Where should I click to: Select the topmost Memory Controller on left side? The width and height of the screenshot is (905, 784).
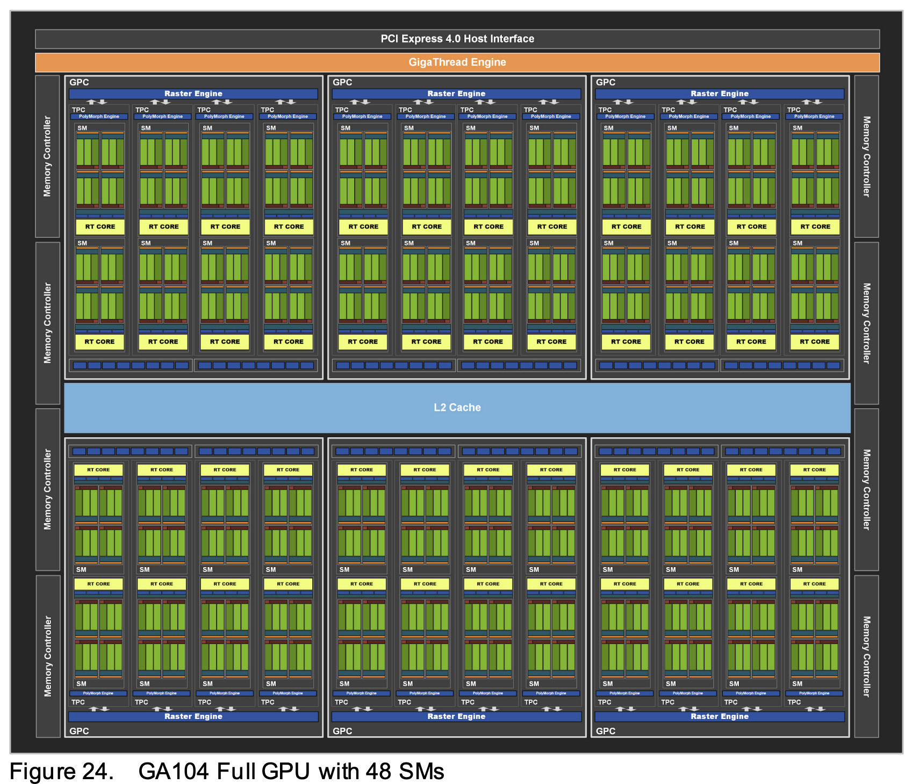click(x=47, y=156)
